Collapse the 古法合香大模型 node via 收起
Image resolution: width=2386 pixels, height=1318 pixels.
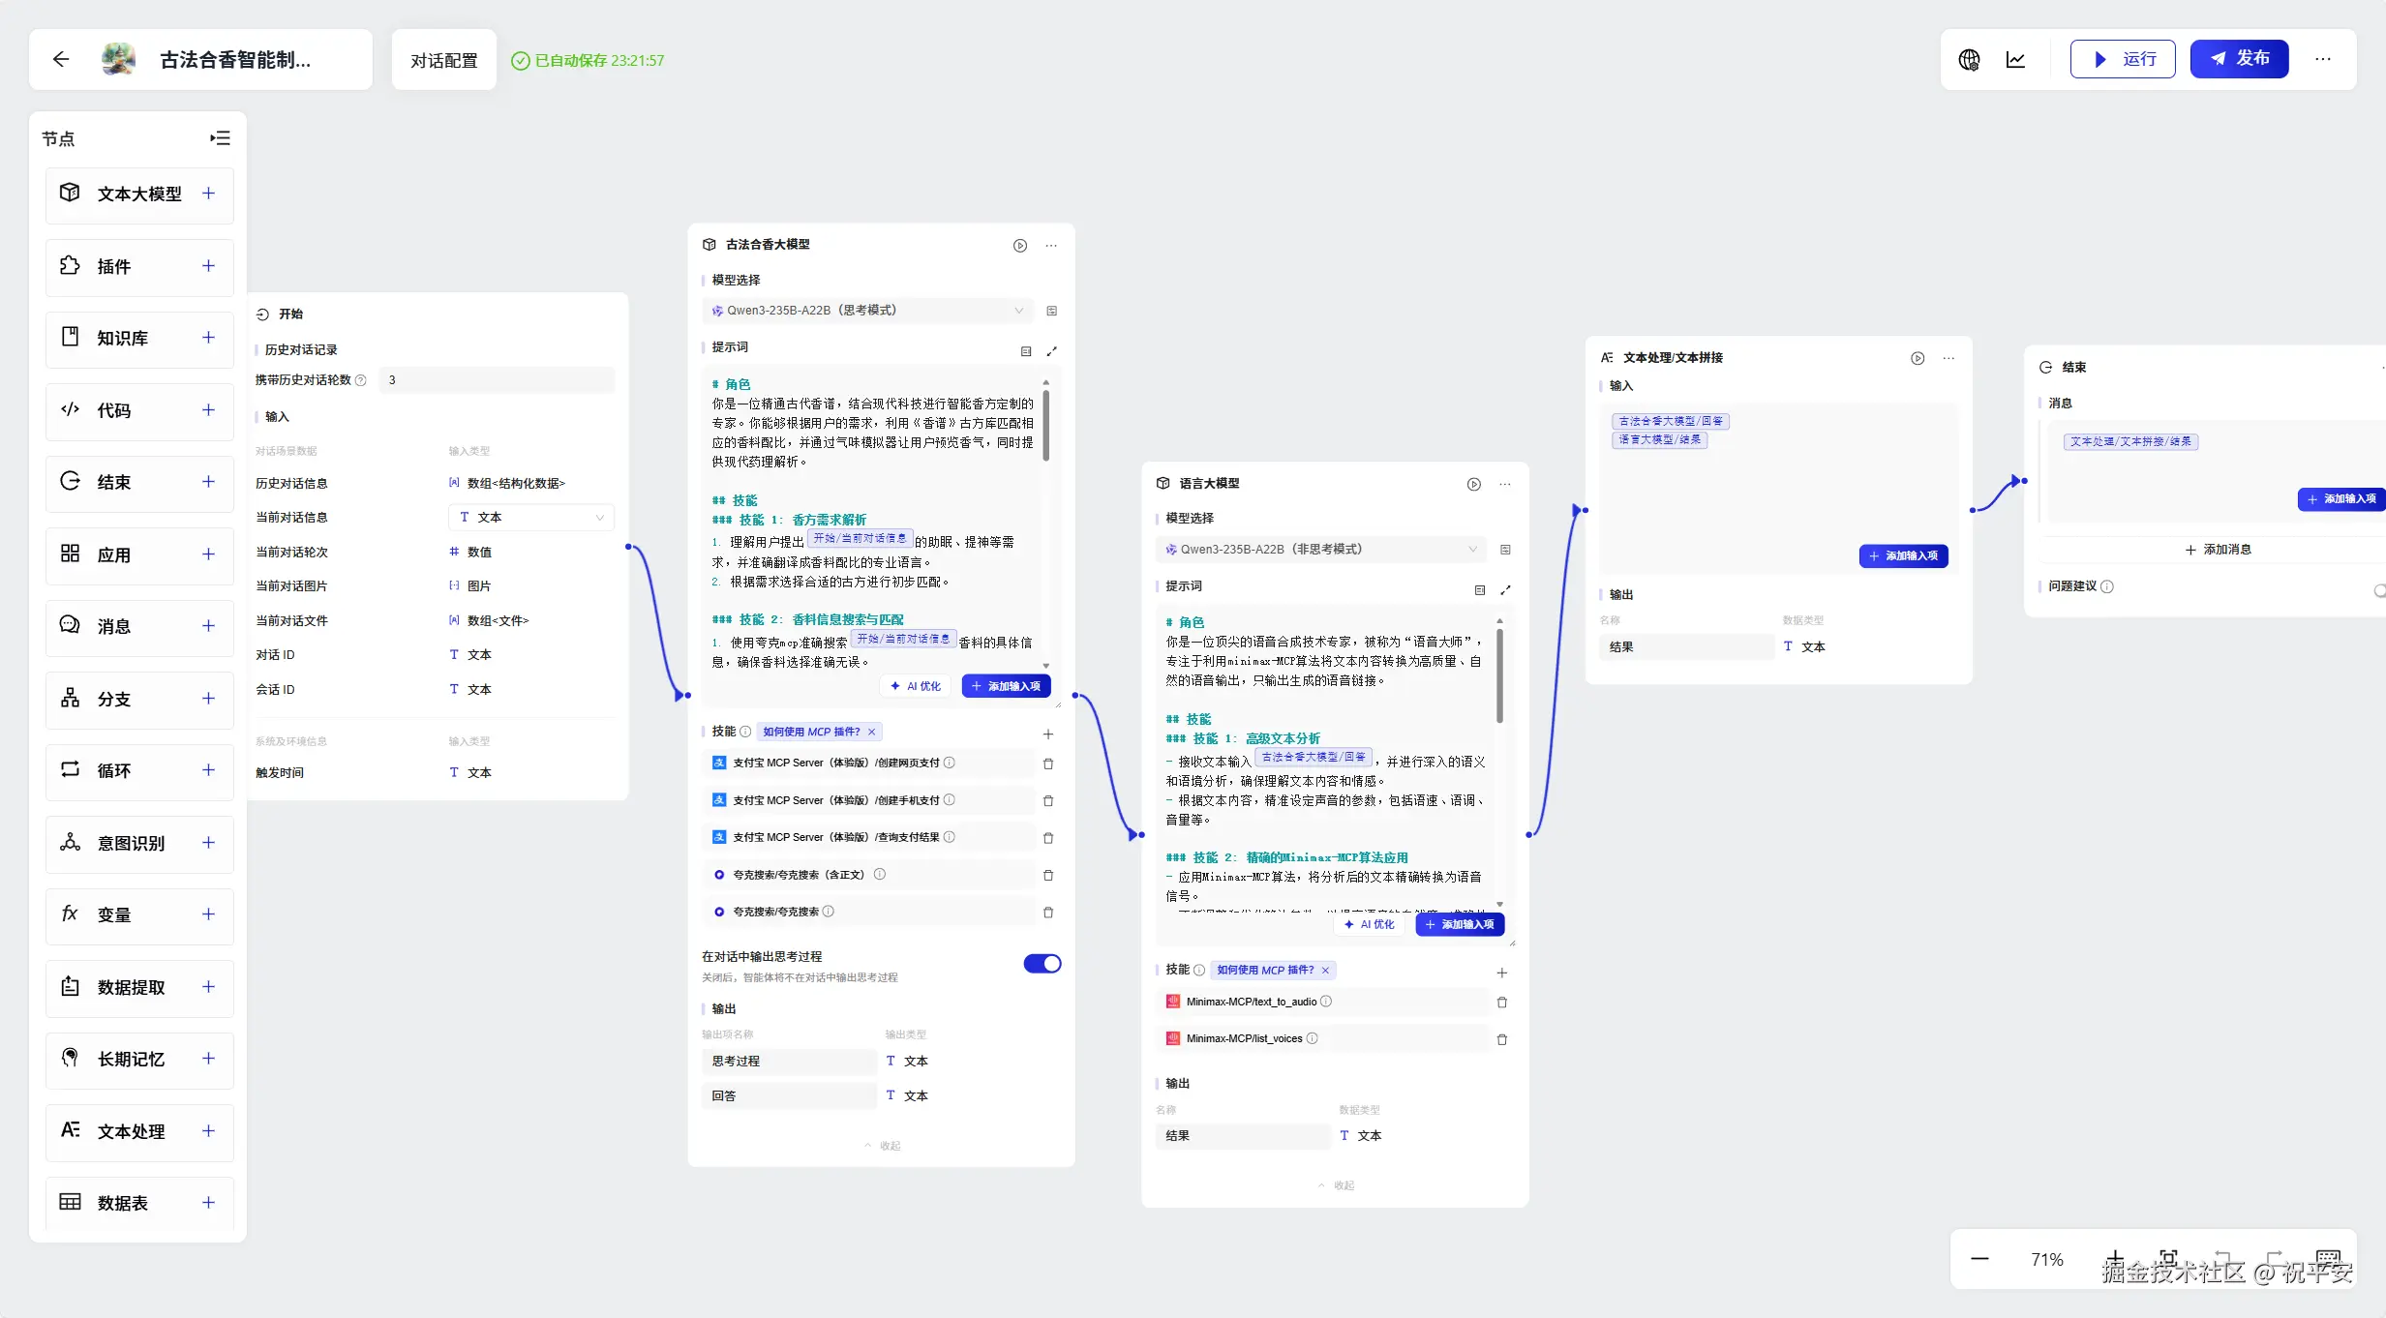pos(882,1146)
